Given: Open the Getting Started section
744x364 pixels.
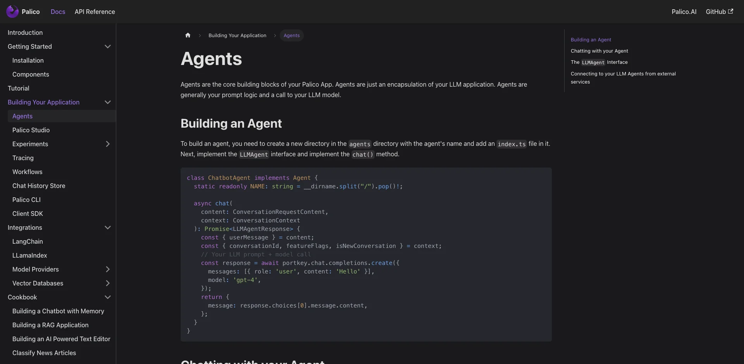Looking at the screenshot, I should click(30, 46).
